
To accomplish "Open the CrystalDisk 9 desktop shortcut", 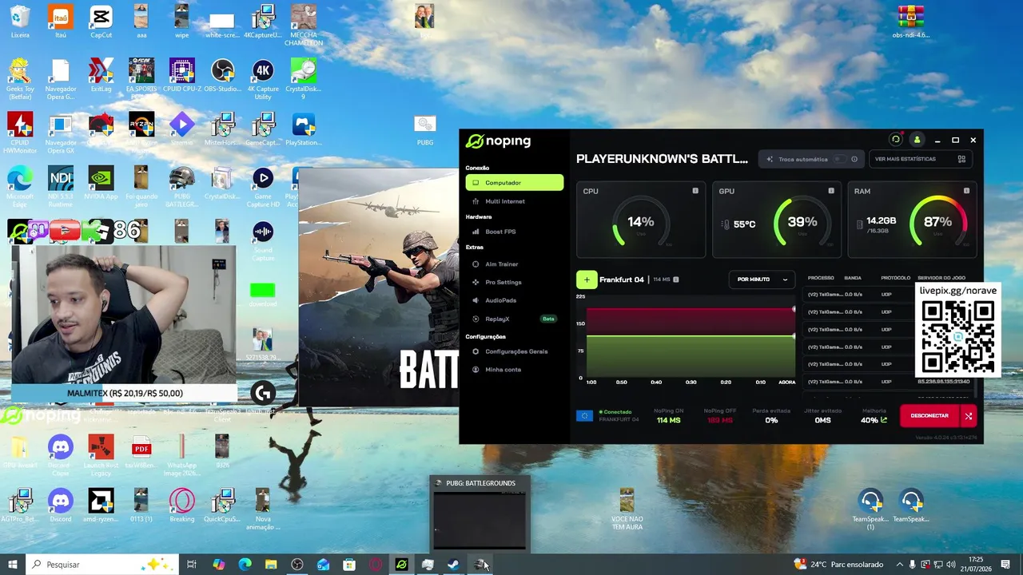I will (x=304, y=80).
